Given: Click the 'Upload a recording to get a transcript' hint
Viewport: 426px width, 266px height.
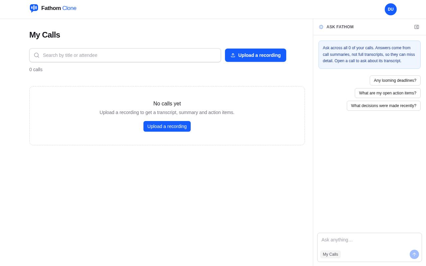Looking at the screenshot, I should click(x=167, y=112).
